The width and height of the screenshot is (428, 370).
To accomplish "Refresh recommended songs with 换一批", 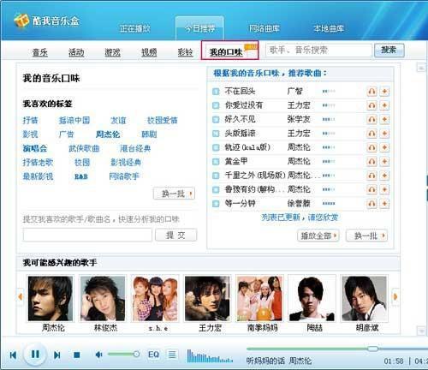I will tap(366, 236).
